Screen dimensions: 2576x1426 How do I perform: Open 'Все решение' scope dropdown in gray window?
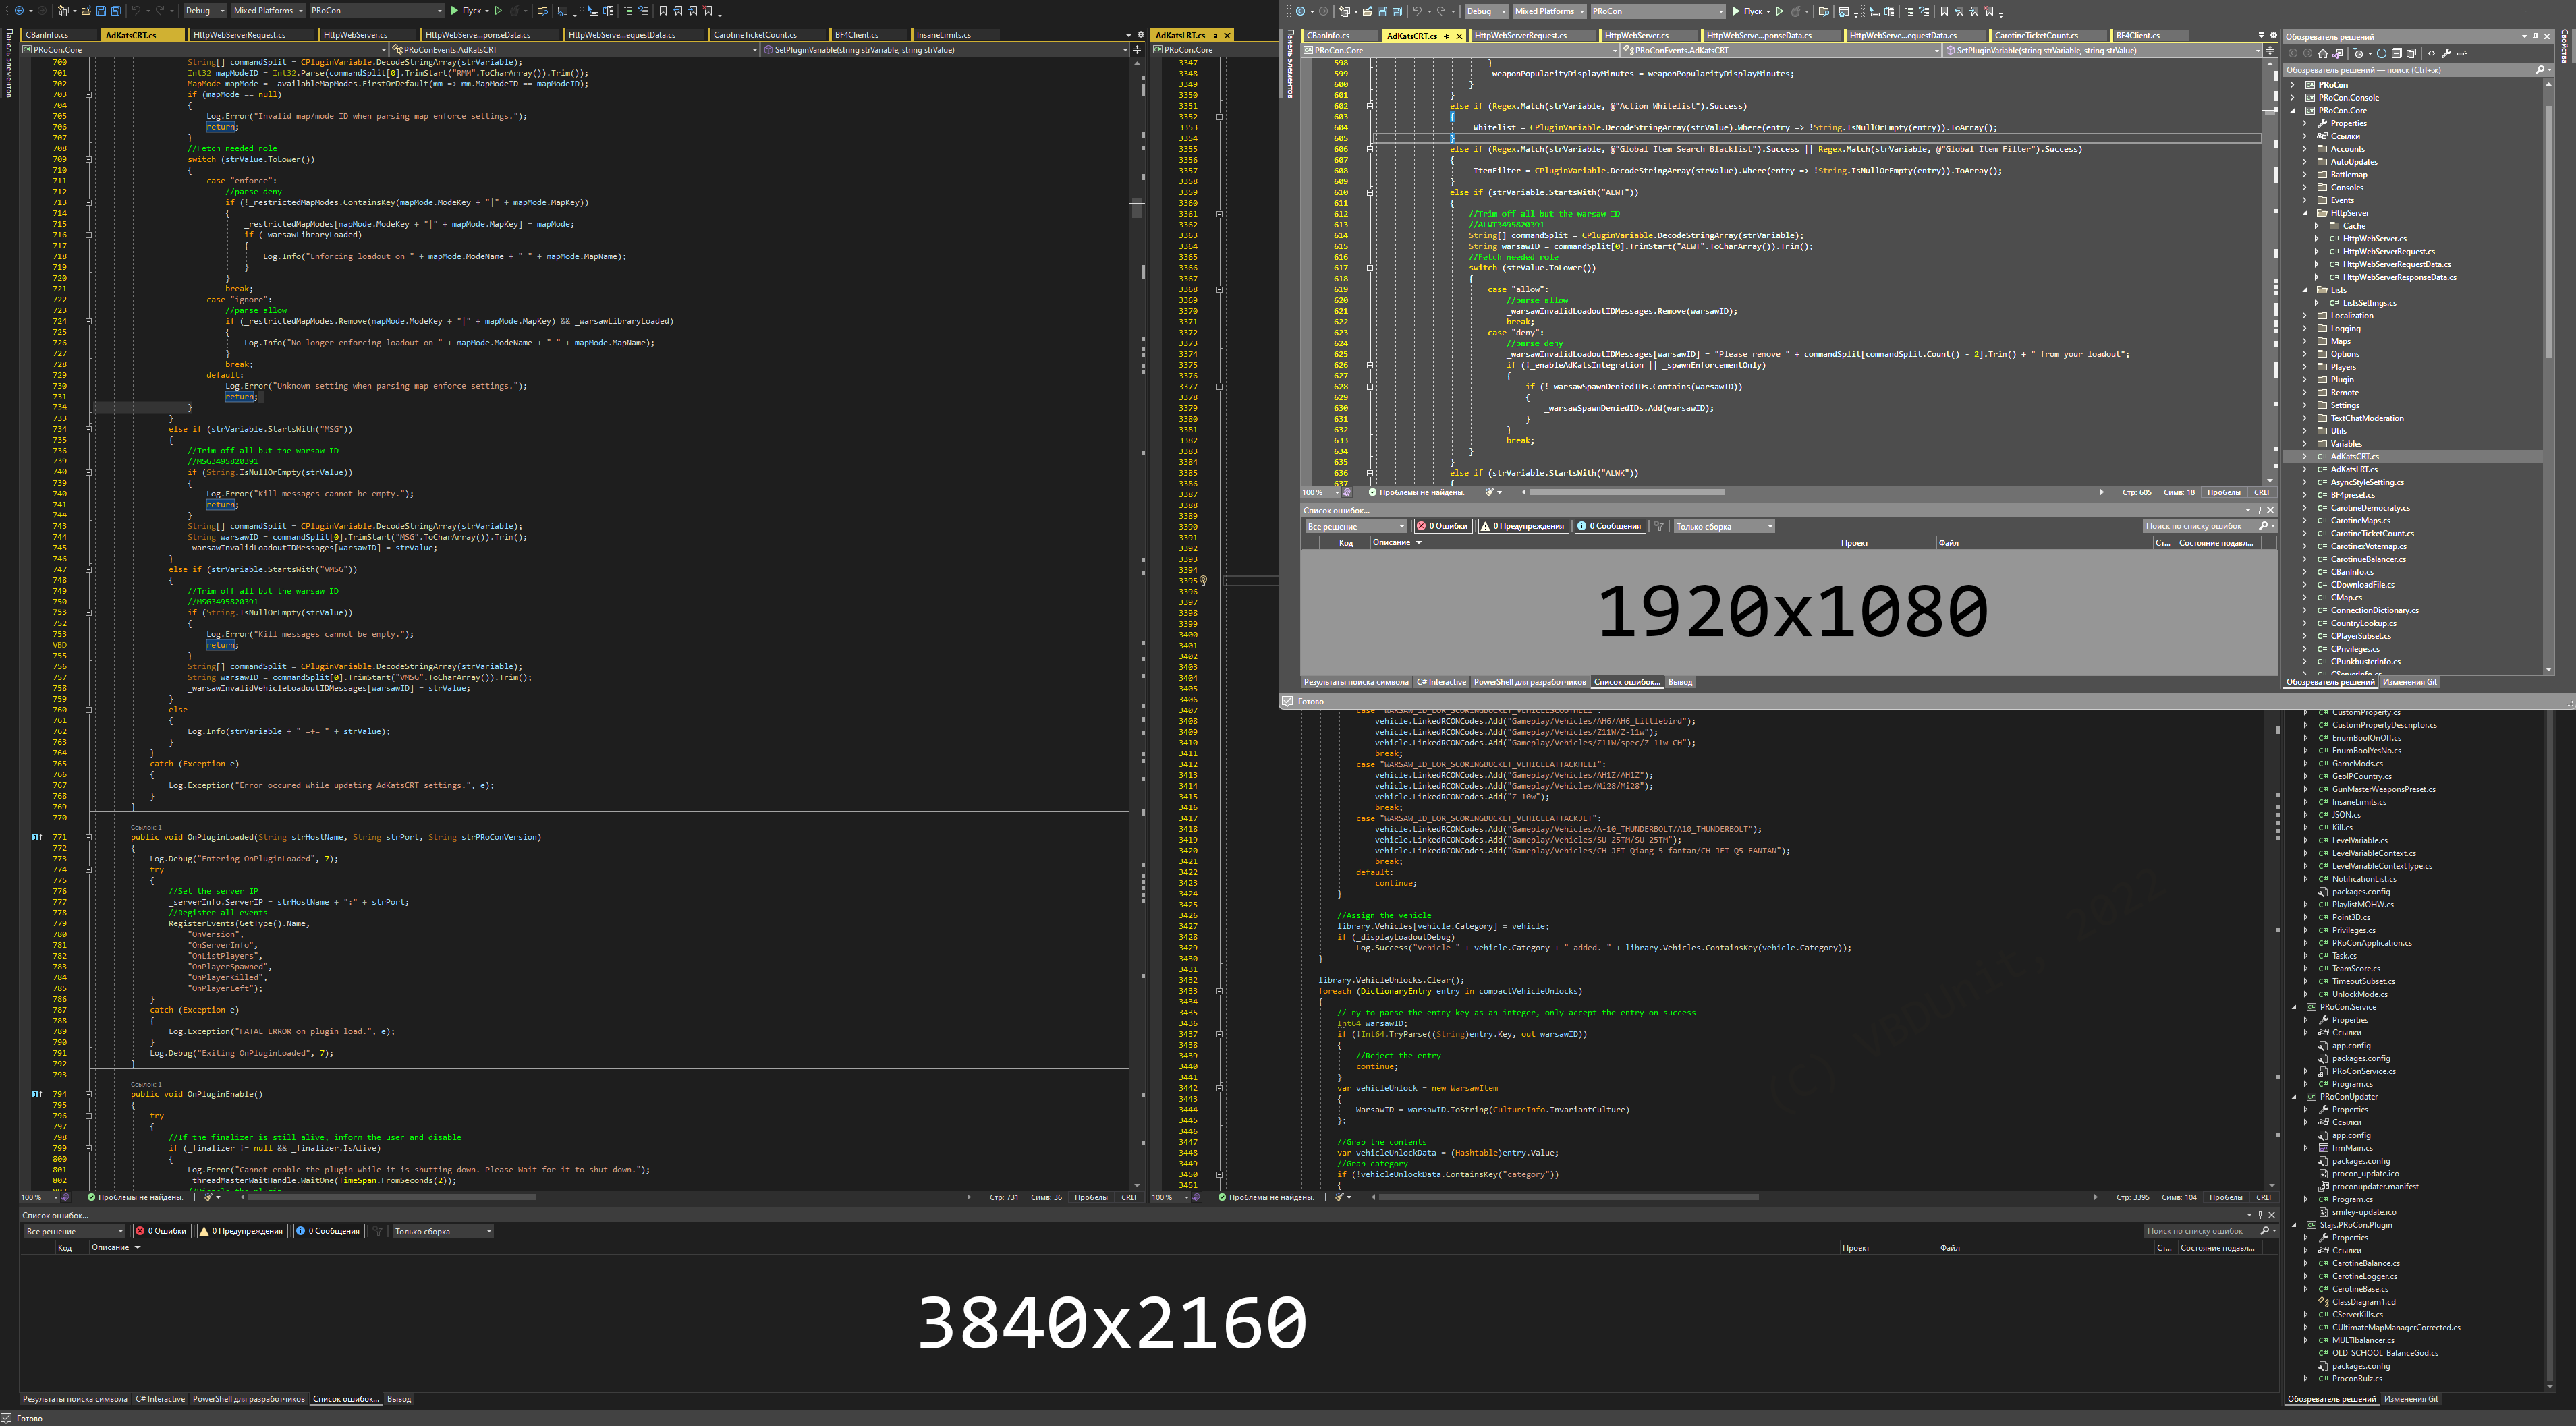pos(1356,526)
